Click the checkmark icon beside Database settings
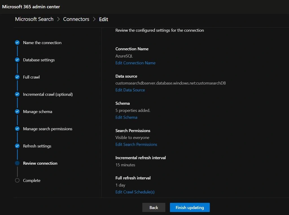The width and height of the screenshot is (289, 215). [x=17, y=60]
